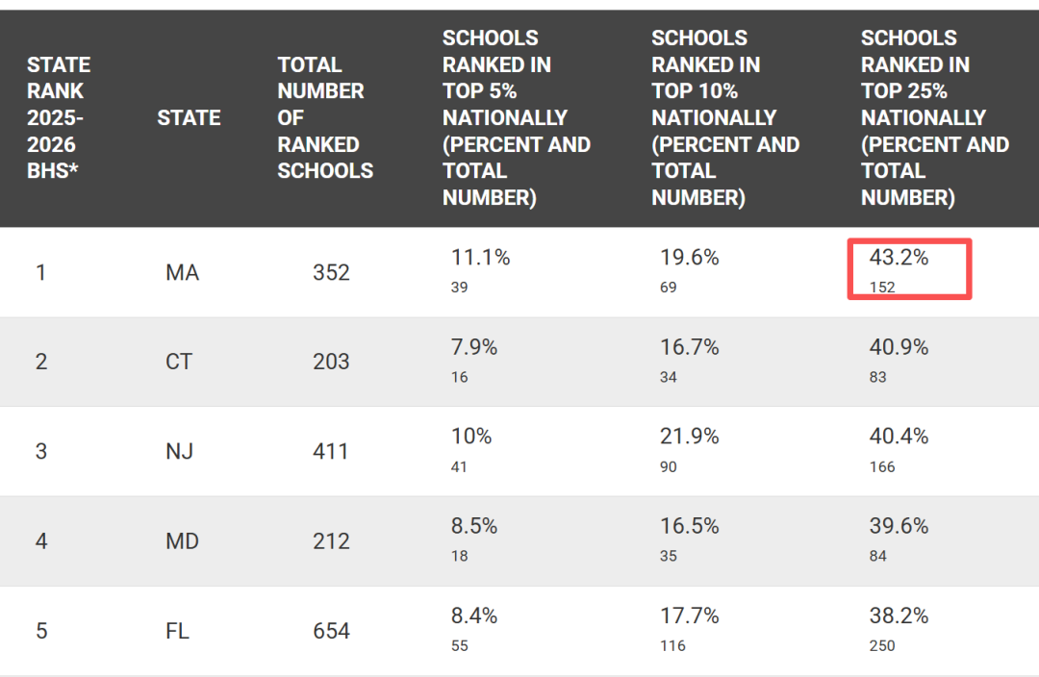Click the CT state cell
This screenshot has height=677, width=1039.
point(179,362)
